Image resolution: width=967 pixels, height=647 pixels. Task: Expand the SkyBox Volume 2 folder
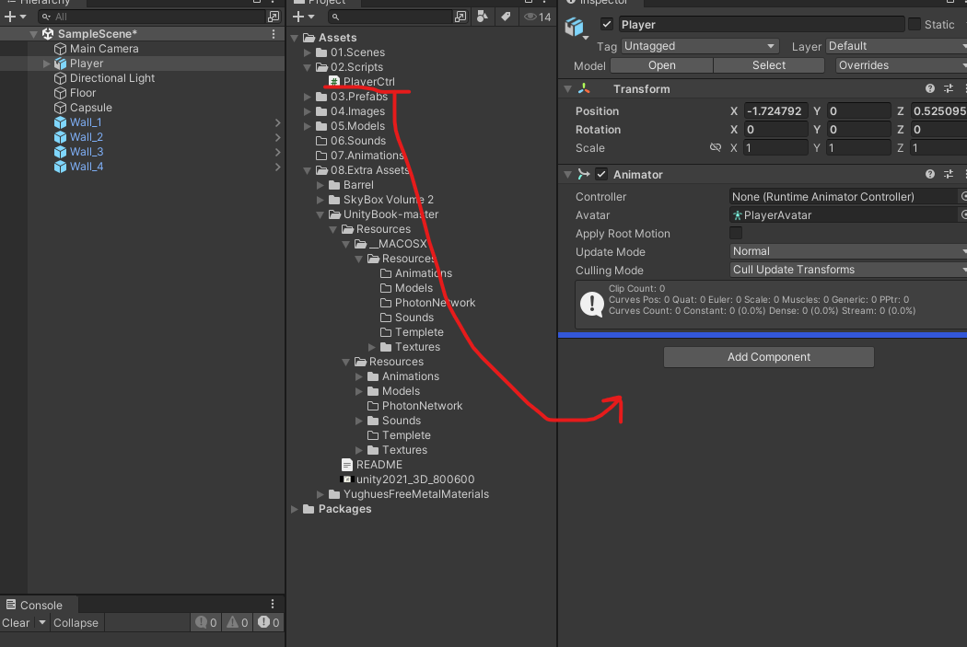[x=320, y=200]
